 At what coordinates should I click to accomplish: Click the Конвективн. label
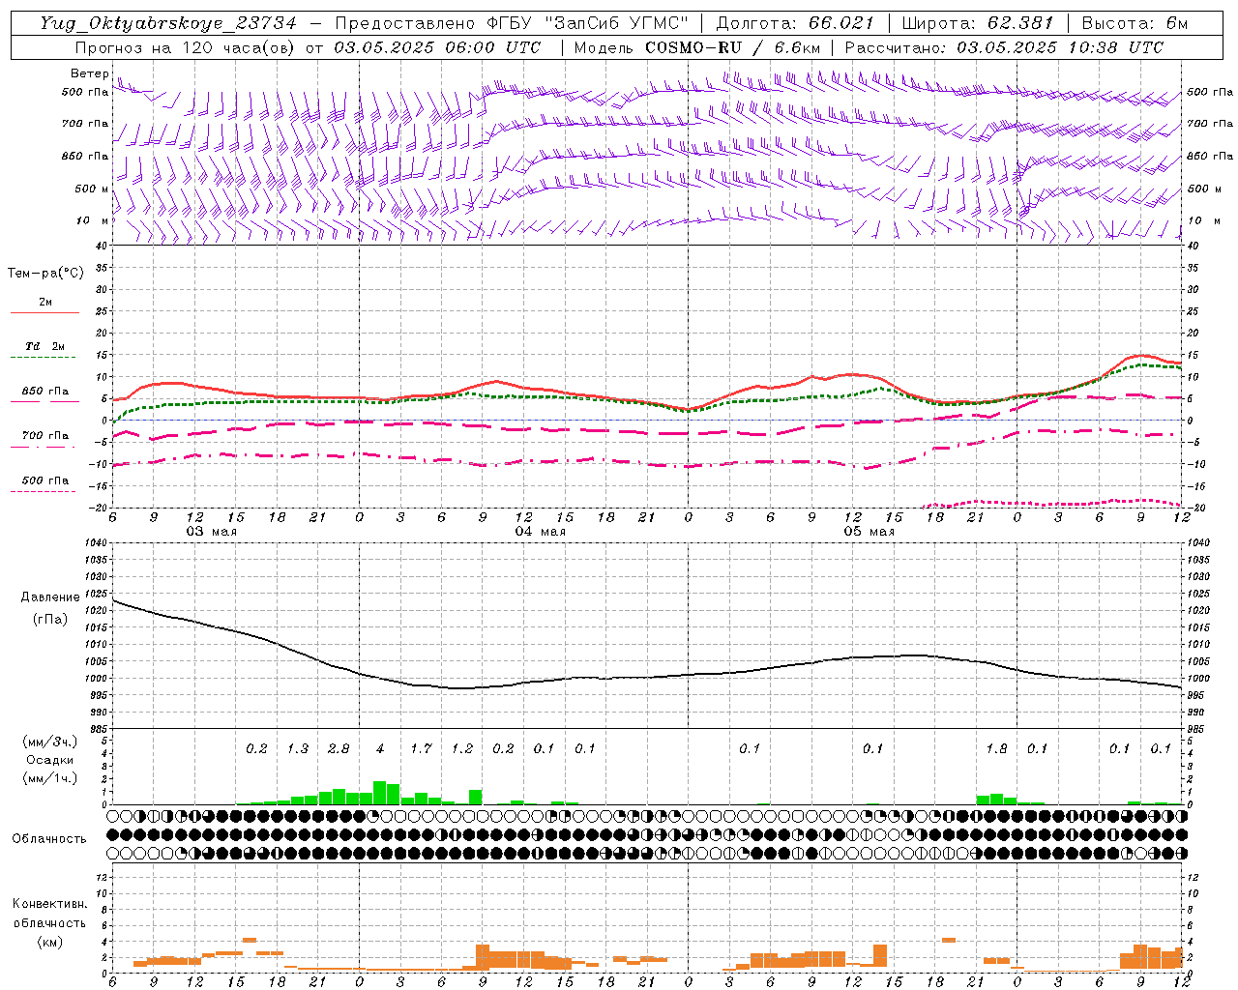coord(49,904)
